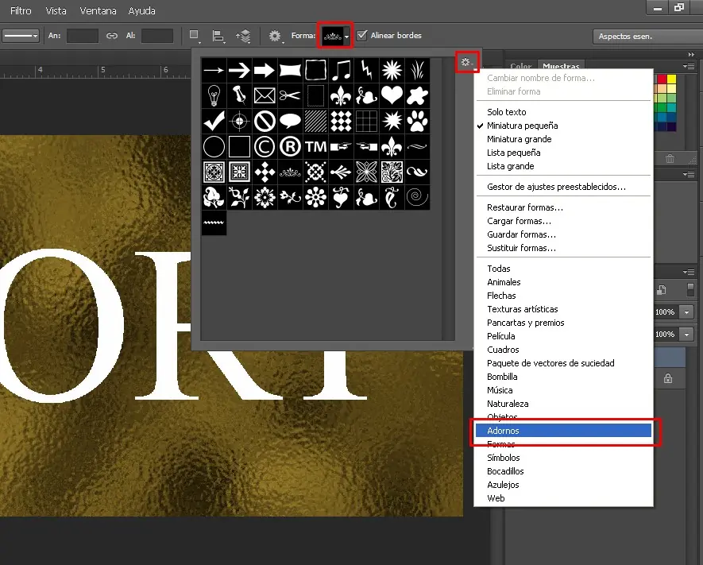Open the path arrangement dropdown

click(x=243, y=36)
